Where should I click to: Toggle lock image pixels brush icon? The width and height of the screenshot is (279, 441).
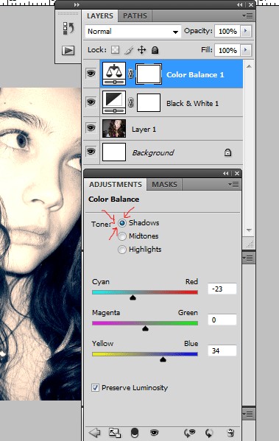[x=129, y=50]
